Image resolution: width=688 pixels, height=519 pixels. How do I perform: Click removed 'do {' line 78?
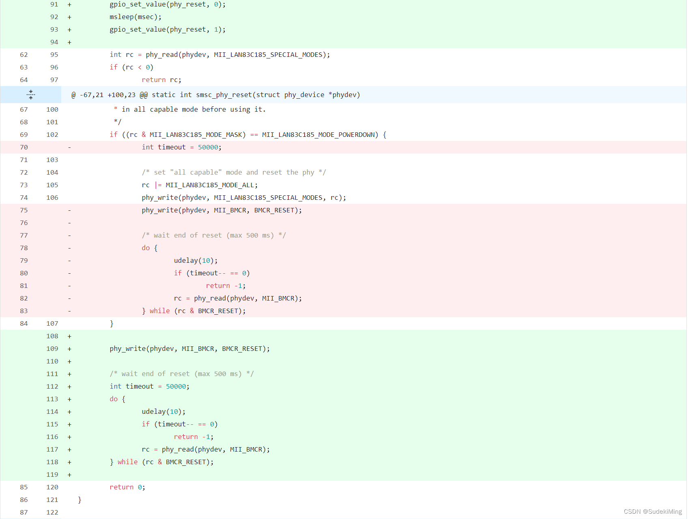click(x=150, y=248)
